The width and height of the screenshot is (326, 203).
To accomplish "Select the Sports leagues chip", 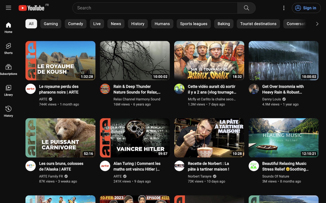I will click(x=194, y=24).
